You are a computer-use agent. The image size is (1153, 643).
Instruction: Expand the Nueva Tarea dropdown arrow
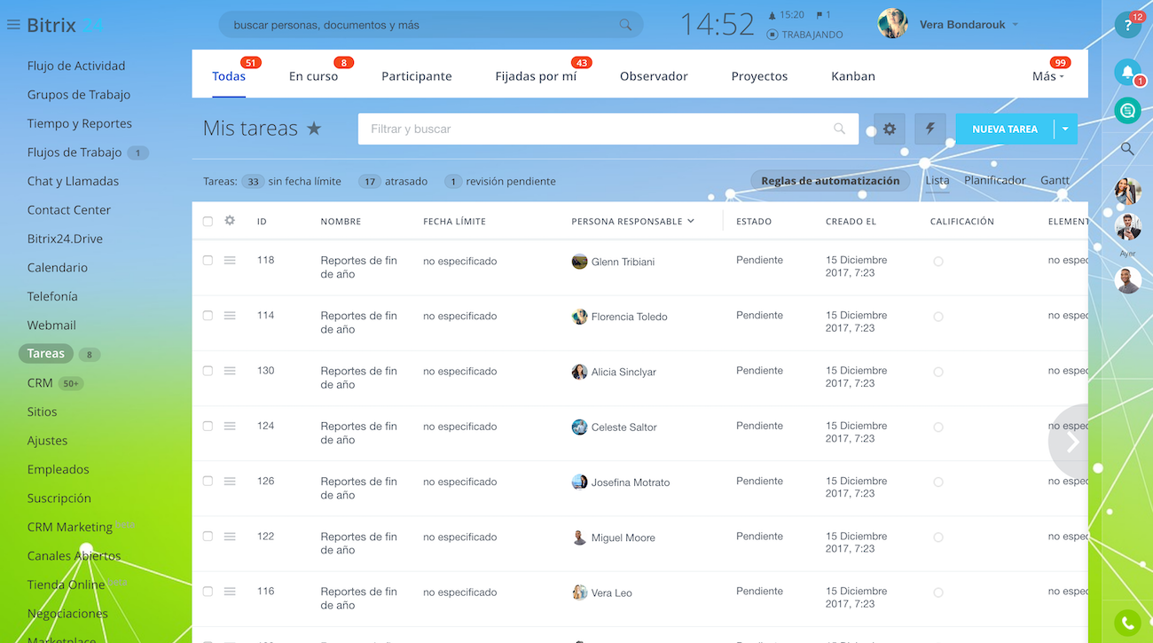tap(1065, 129)
